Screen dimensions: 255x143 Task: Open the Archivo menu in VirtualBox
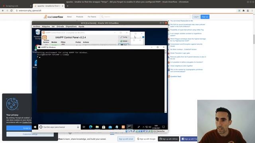(37, 27)
